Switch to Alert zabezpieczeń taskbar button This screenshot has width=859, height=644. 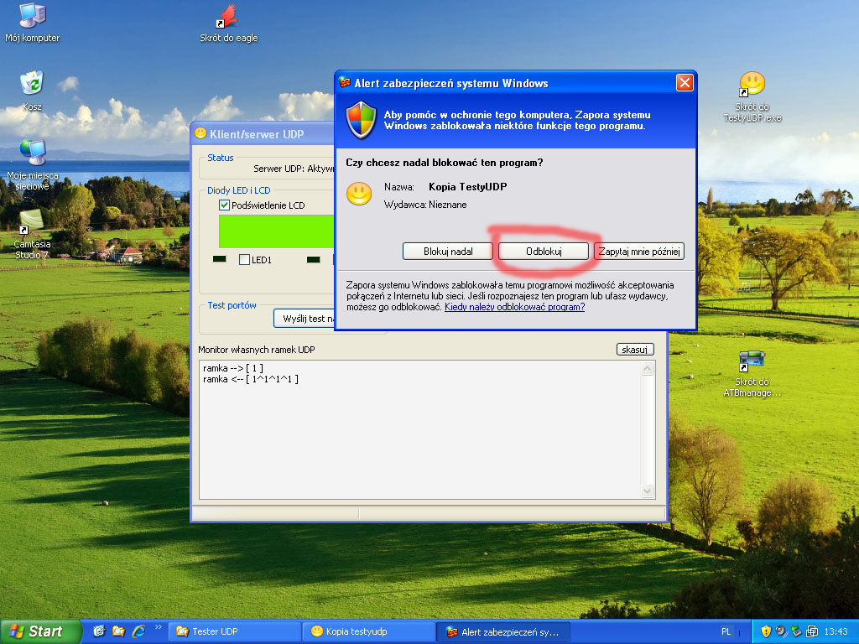pos(503,631)
